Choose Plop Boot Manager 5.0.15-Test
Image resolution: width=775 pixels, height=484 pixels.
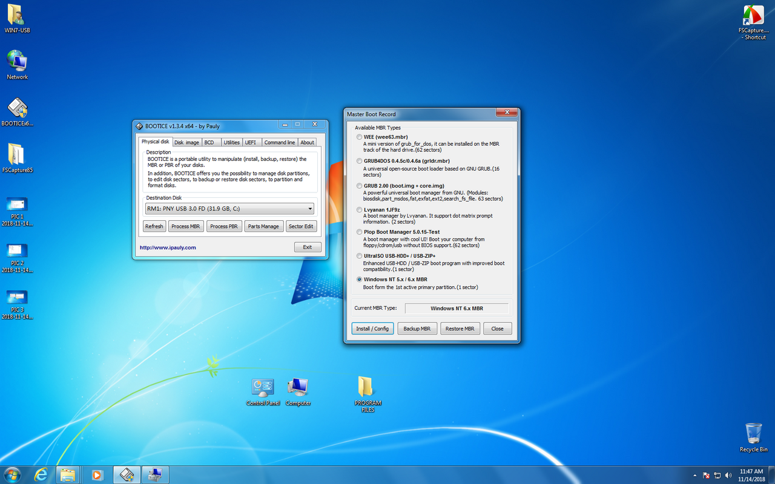[360, 232]
